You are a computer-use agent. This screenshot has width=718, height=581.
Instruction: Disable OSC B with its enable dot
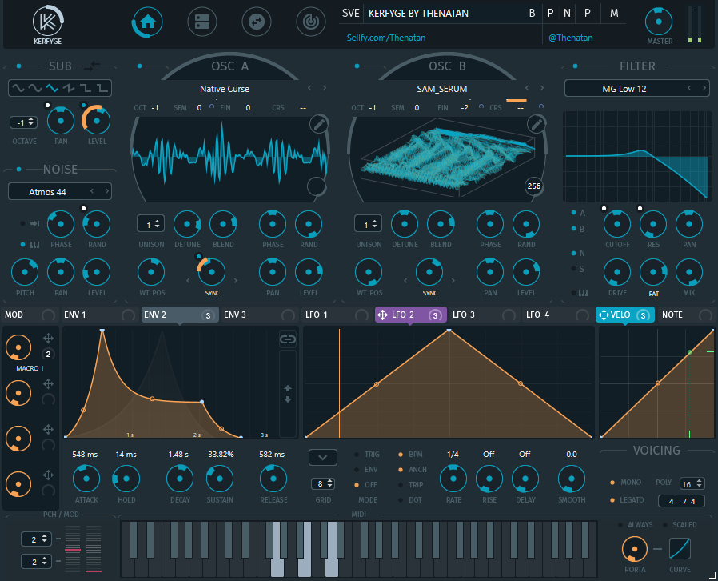tap(357, 66)
